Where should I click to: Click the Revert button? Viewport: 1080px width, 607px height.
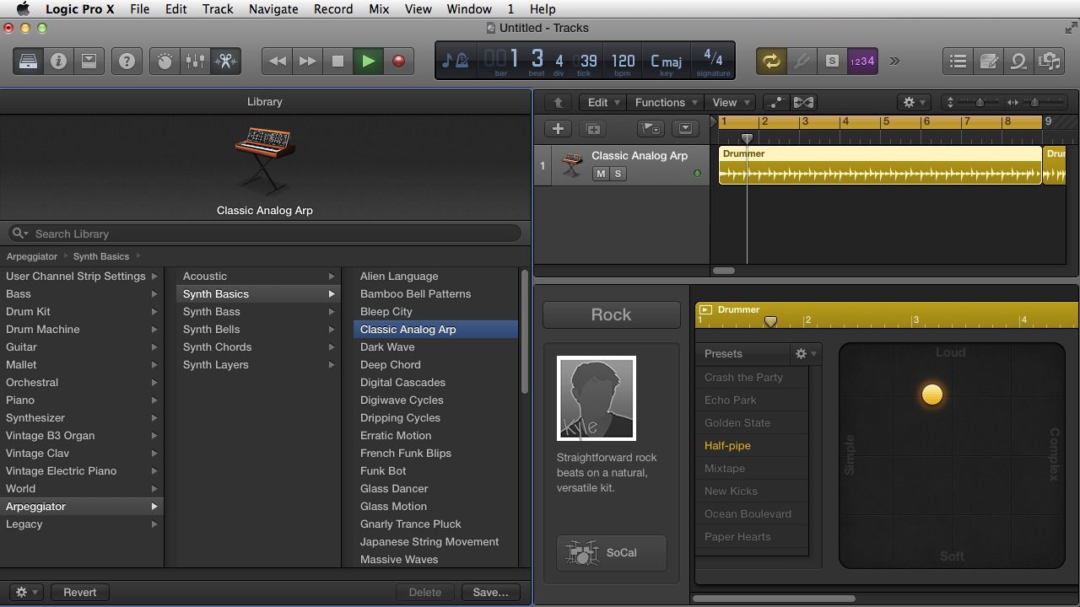tap(80, 592)
